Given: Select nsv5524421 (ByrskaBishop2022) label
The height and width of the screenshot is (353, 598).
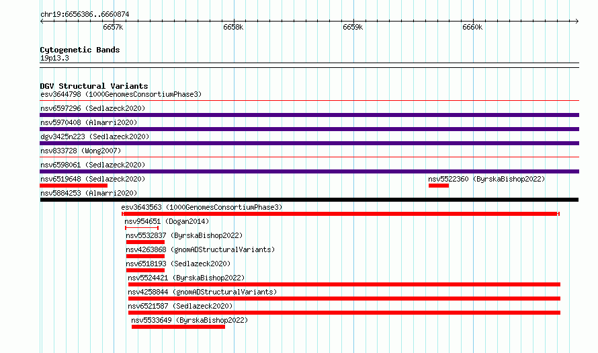Looking at the screenshot, I should click(x=186, y=278).
